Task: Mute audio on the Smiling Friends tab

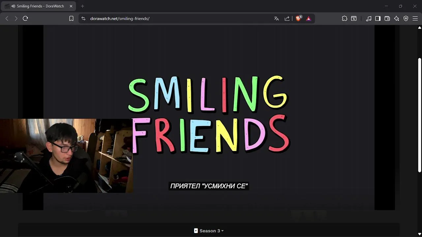Action: pos(13,6)
